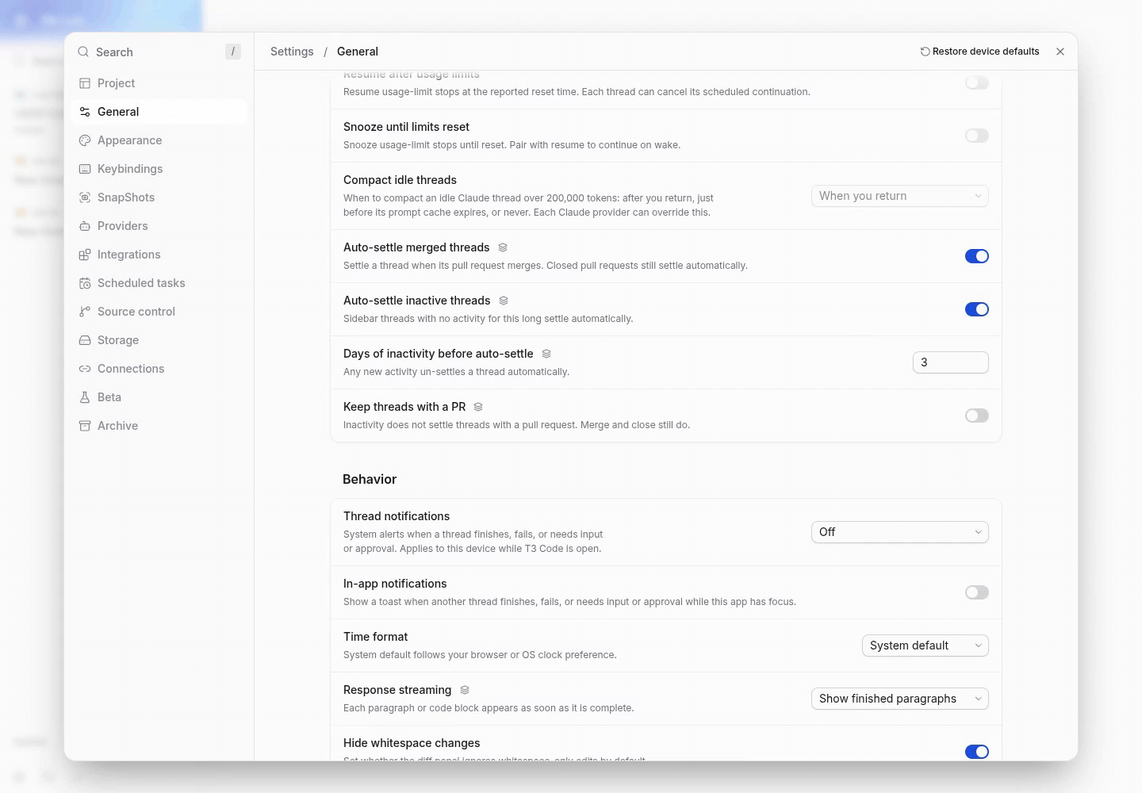Click the Settings breadcrumb link
The height and width of the screenshot is (793, 1142).
coord(292,52)
